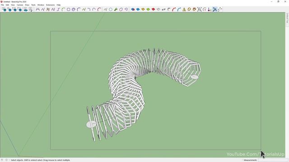289x162 pixels.
Task: Open the View menu
Action: (x=13, y=5)
